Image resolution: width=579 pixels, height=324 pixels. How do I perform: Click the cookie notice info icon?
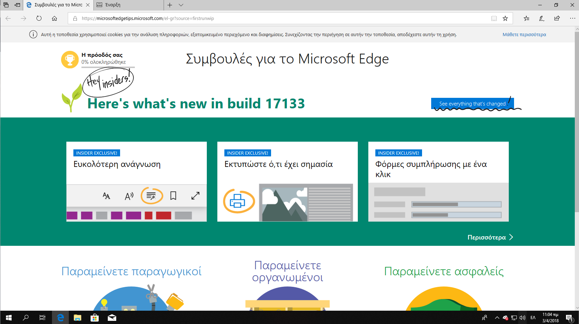tap(33, 34)
